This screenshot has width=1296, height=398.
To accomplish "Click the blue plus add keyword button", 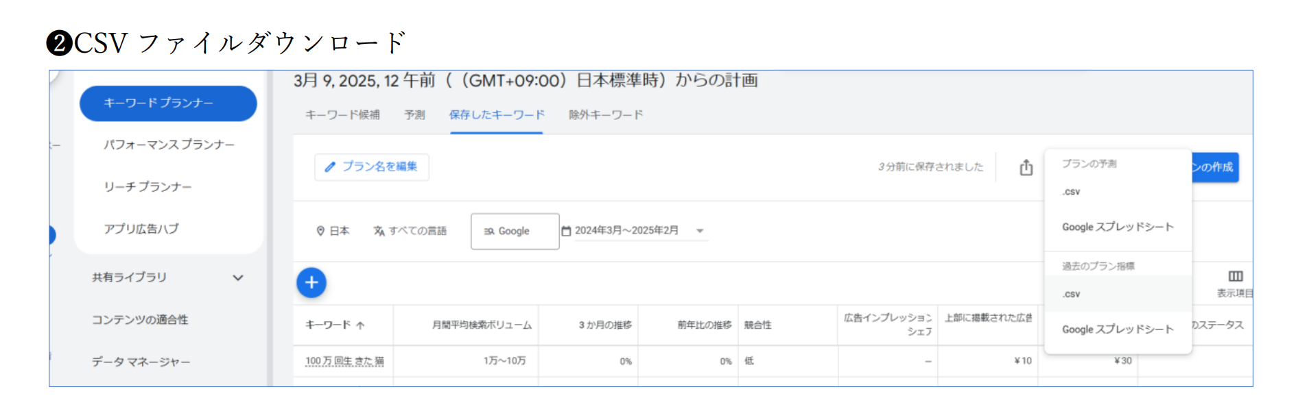I will [311, 282].
